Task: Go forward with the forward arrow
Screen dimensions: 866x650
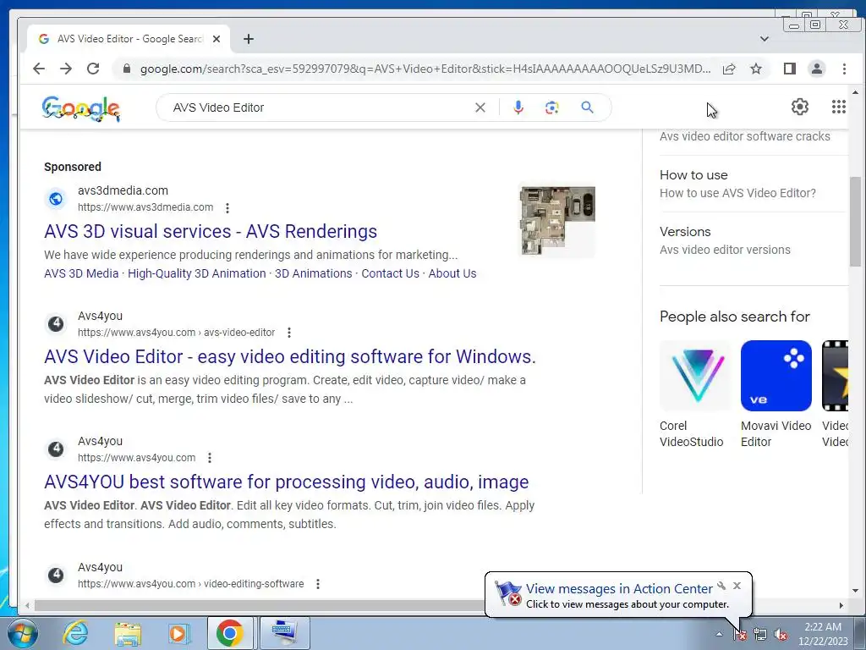Action: point(66,69)
